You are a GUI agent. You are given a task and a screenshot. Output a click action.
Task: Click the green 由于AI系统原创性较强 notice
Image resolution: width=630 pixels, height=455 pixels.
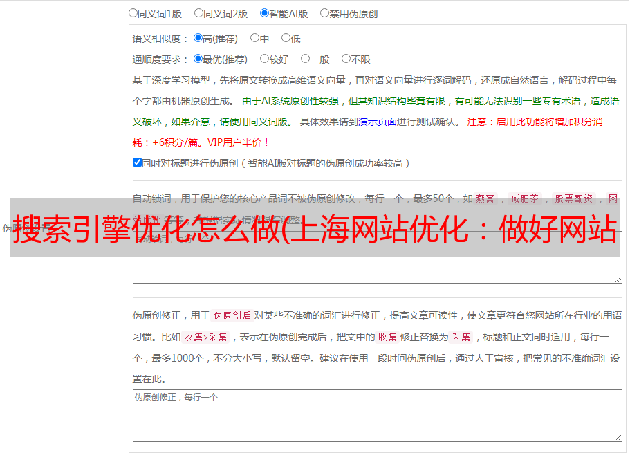tap(376, 111)
